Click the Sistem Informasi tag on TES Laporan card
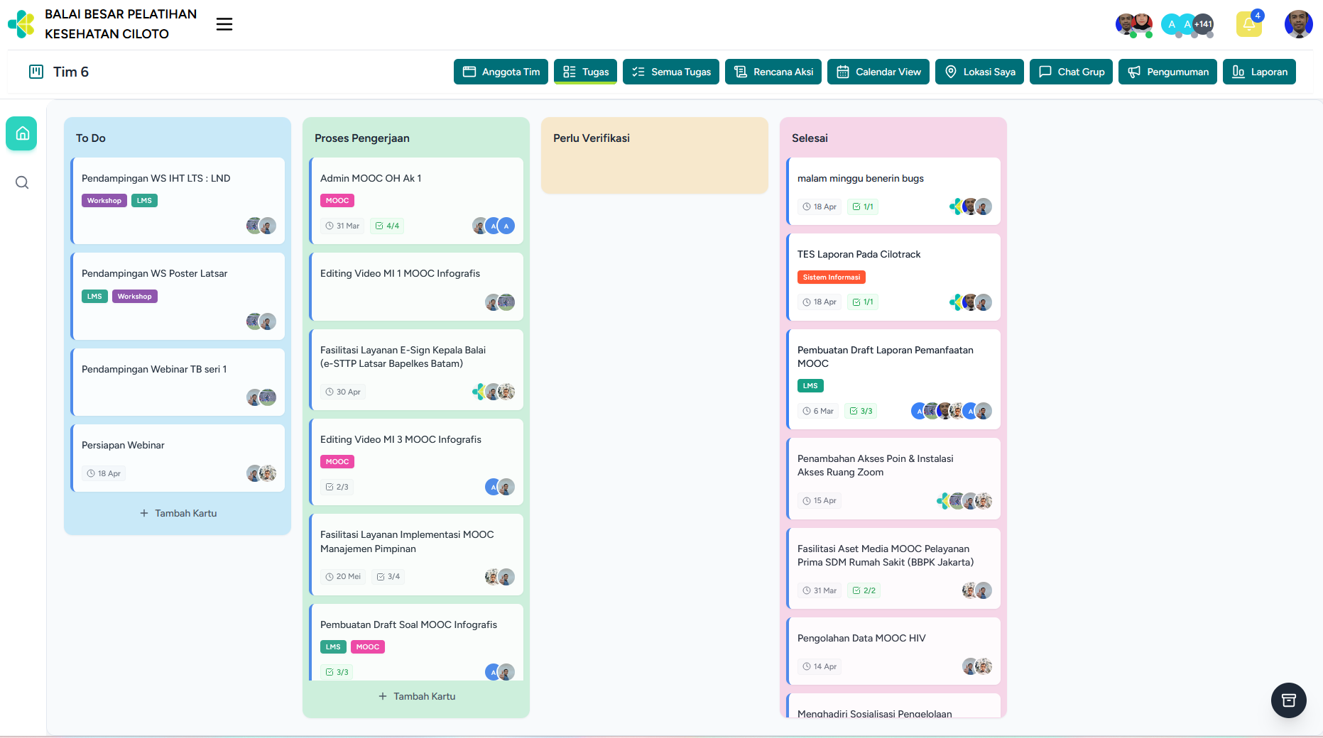Viewport: 1323px width, 738px height. [x=831, y=277]
